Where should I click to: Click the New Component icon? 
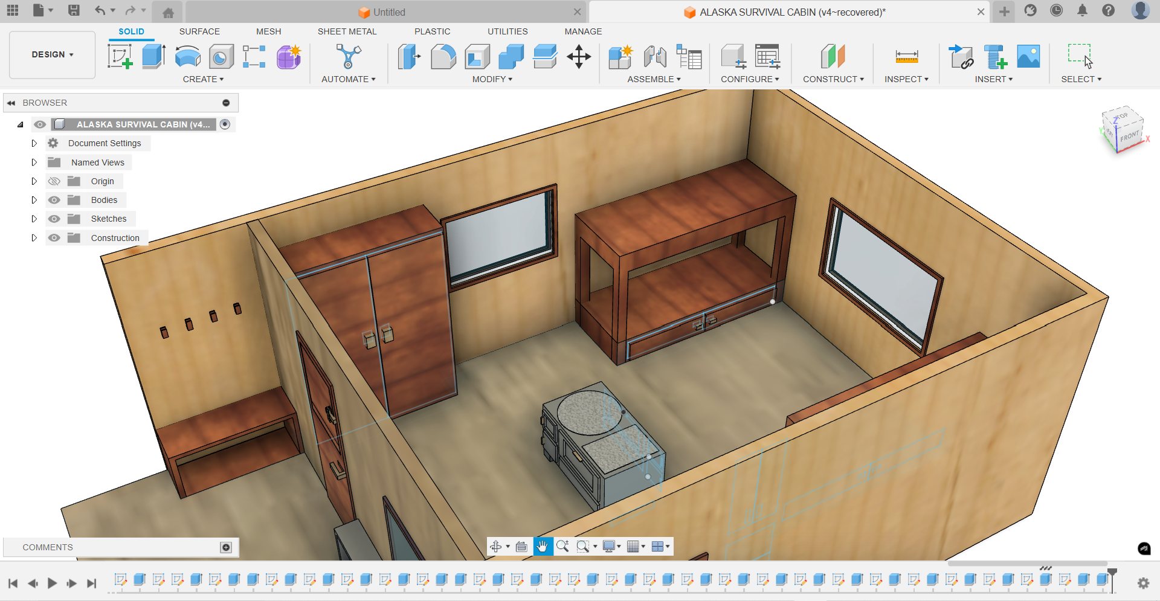[620, 57]
